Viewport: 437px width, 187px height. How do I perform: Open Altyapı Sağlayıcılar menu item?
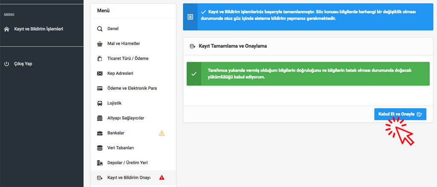pyautogui.click(x=128, y=118)
